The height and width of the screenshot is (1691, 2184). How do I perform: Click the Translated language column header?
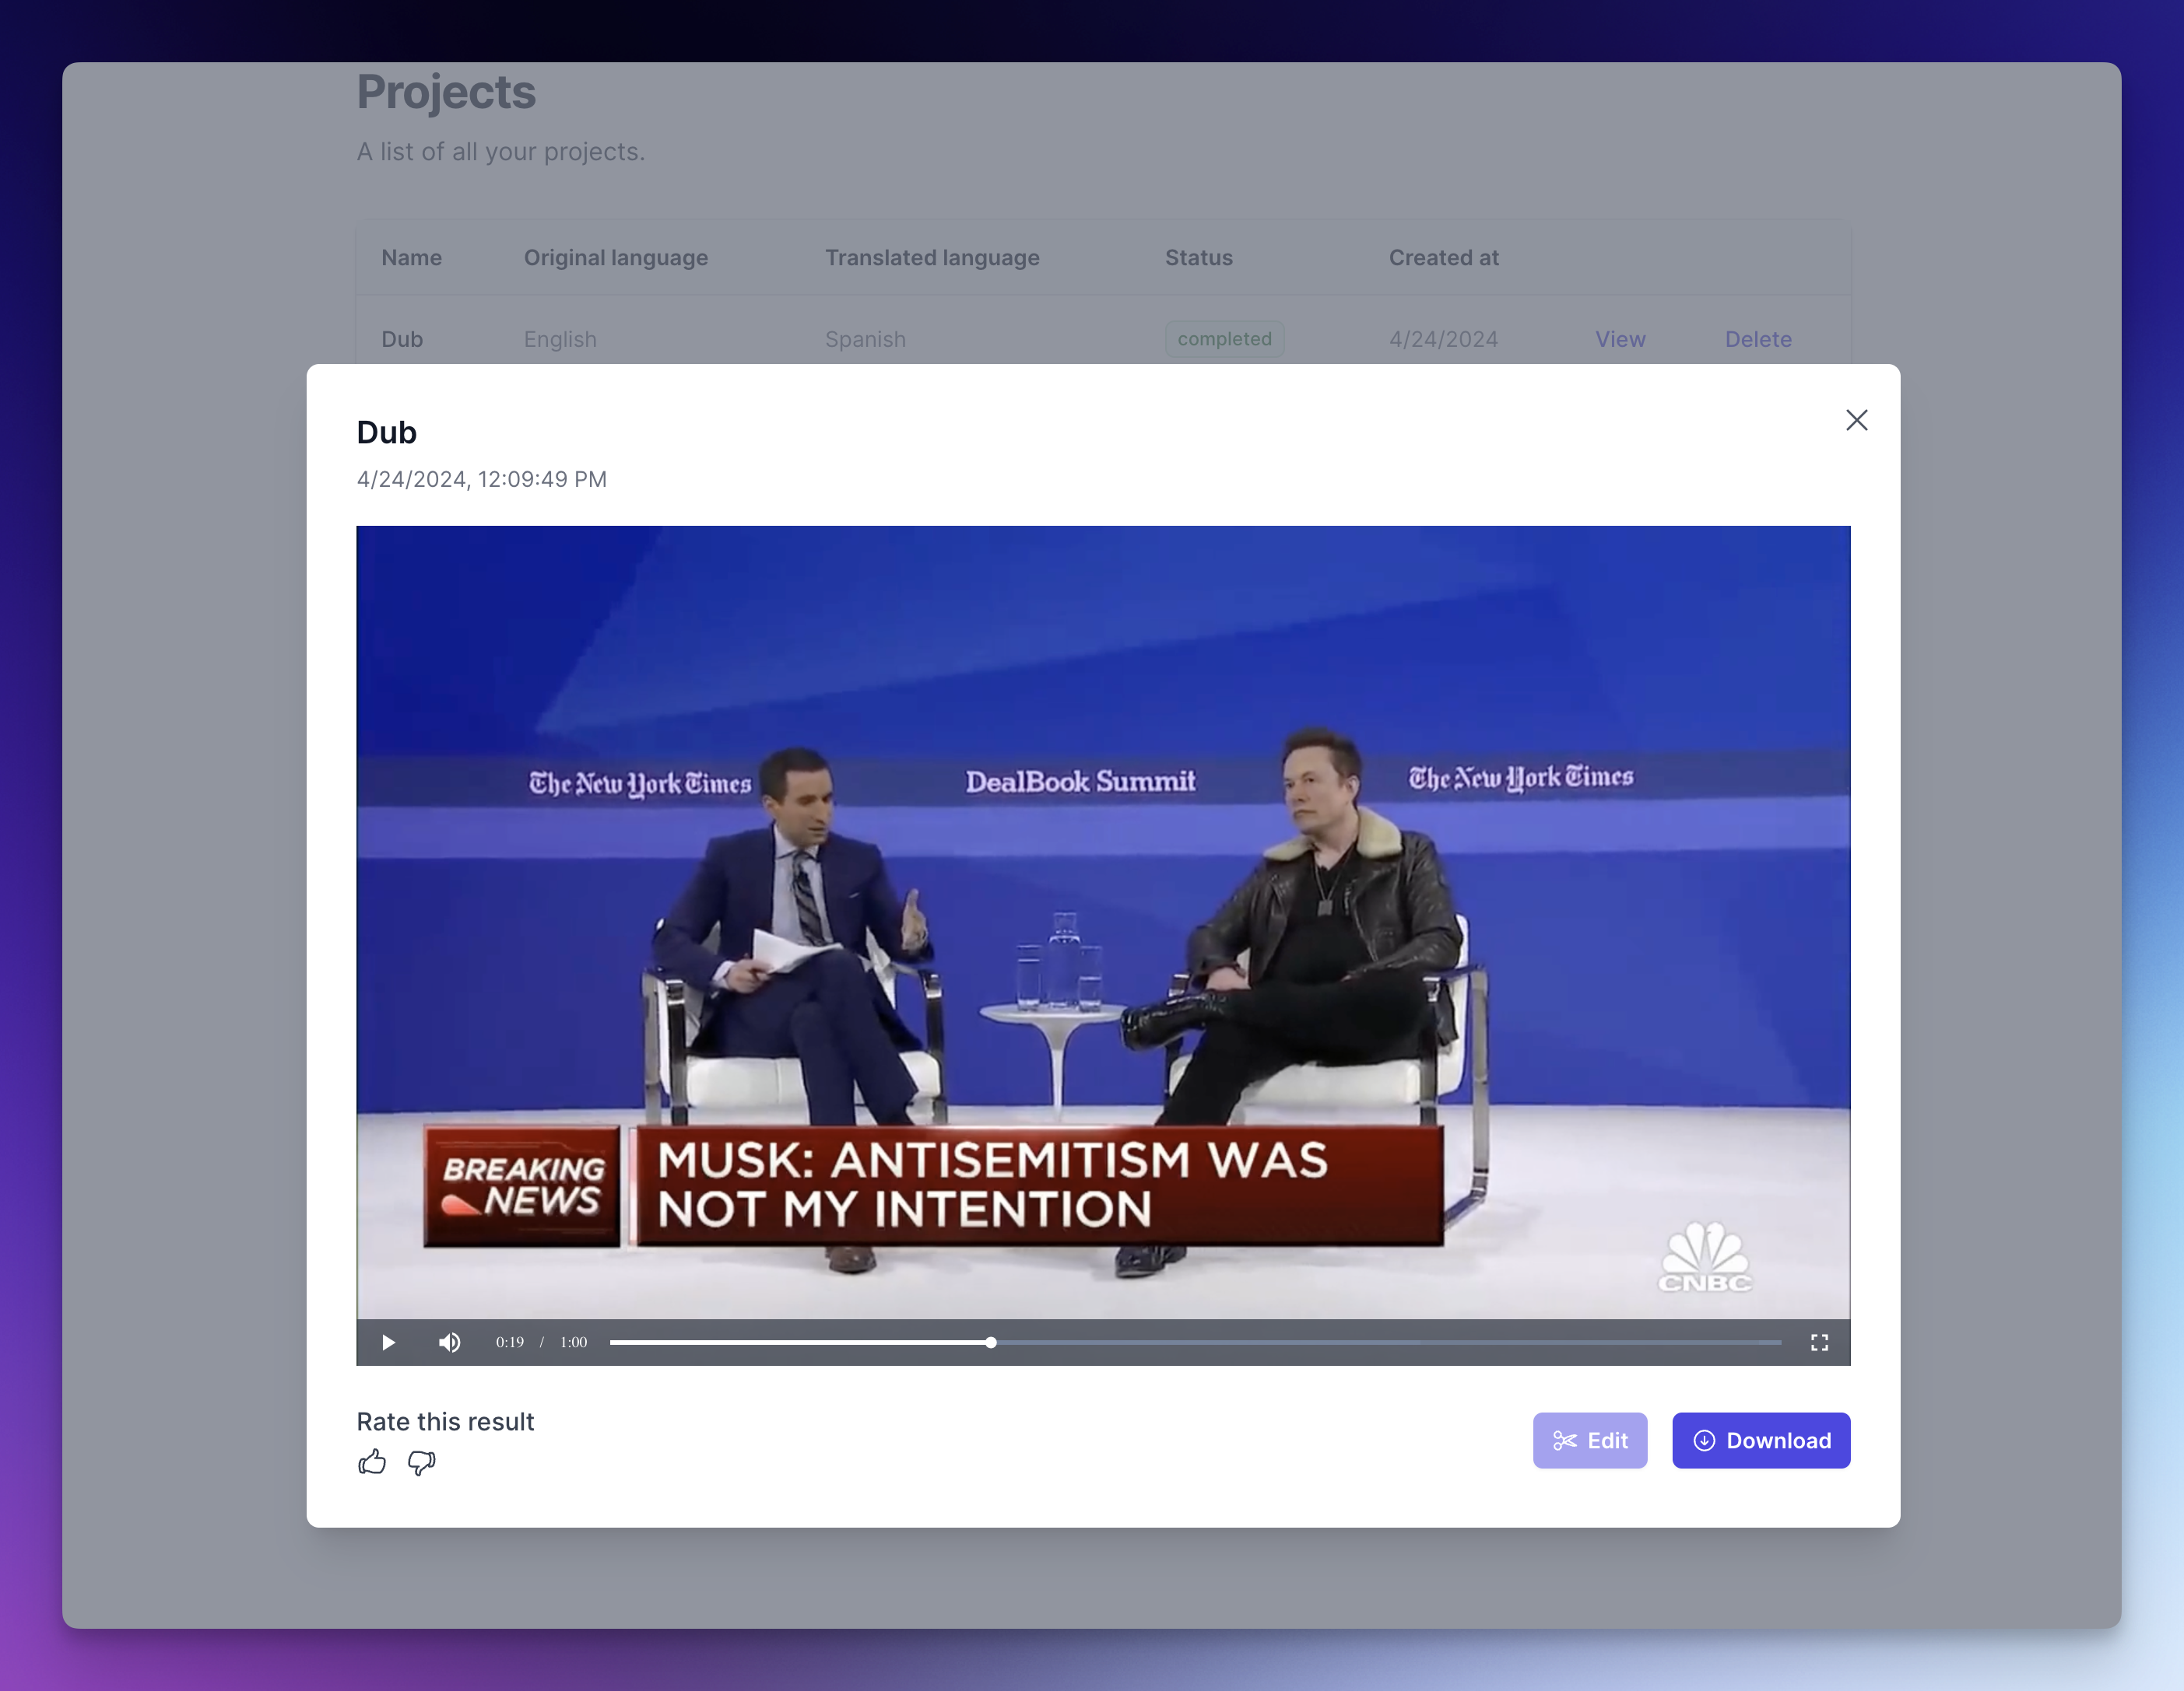point(931,257)
